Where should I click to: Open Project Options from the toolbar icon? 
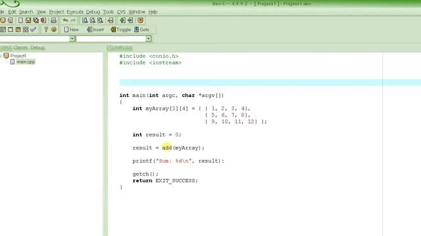[140, 20]
